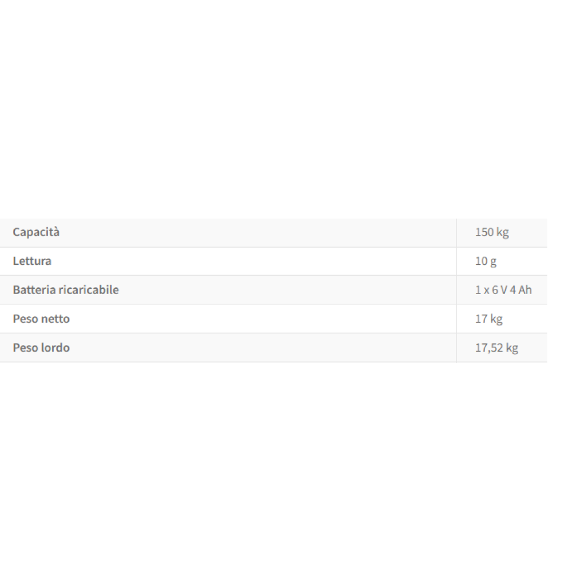Click the Lettura row label

pyautogui.click(x=32, y=261)
